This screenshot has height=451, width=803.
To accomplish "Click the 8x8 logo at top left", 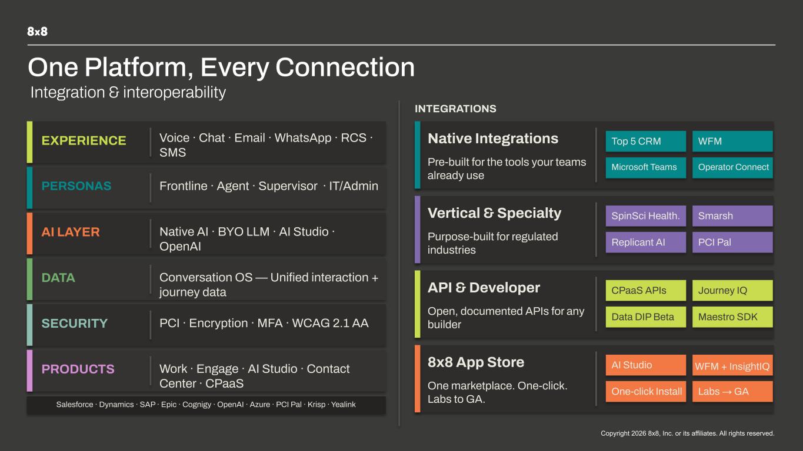I will click(x=37, y=32).
